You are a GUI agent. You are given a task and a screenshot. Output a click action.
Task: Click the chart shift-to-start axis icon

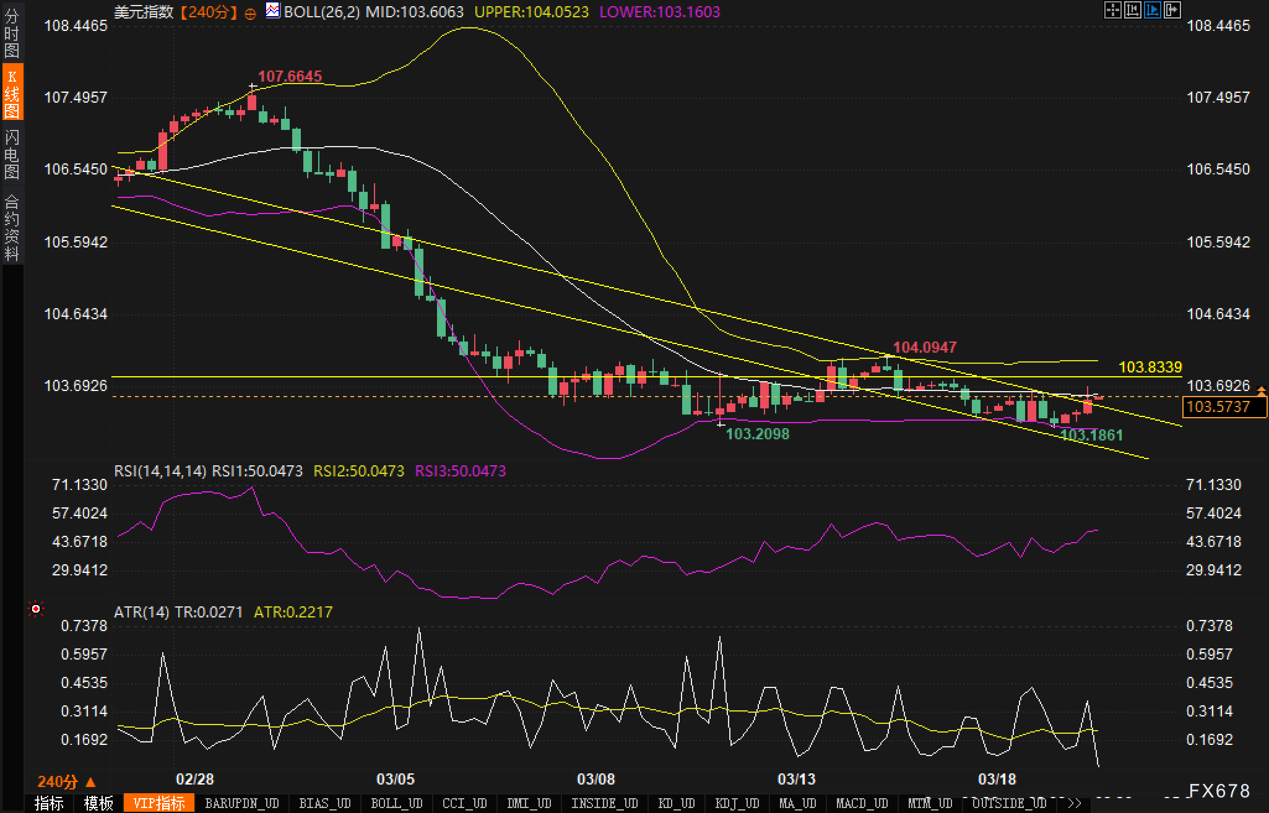[x=1132, y=10]
